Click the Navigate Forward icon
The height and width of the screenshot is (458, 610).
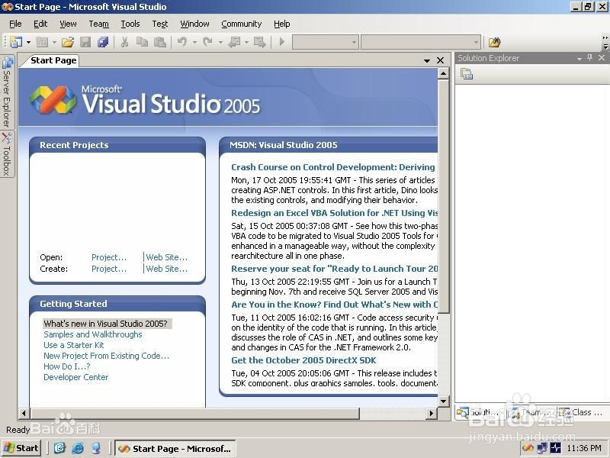(259, 42)
